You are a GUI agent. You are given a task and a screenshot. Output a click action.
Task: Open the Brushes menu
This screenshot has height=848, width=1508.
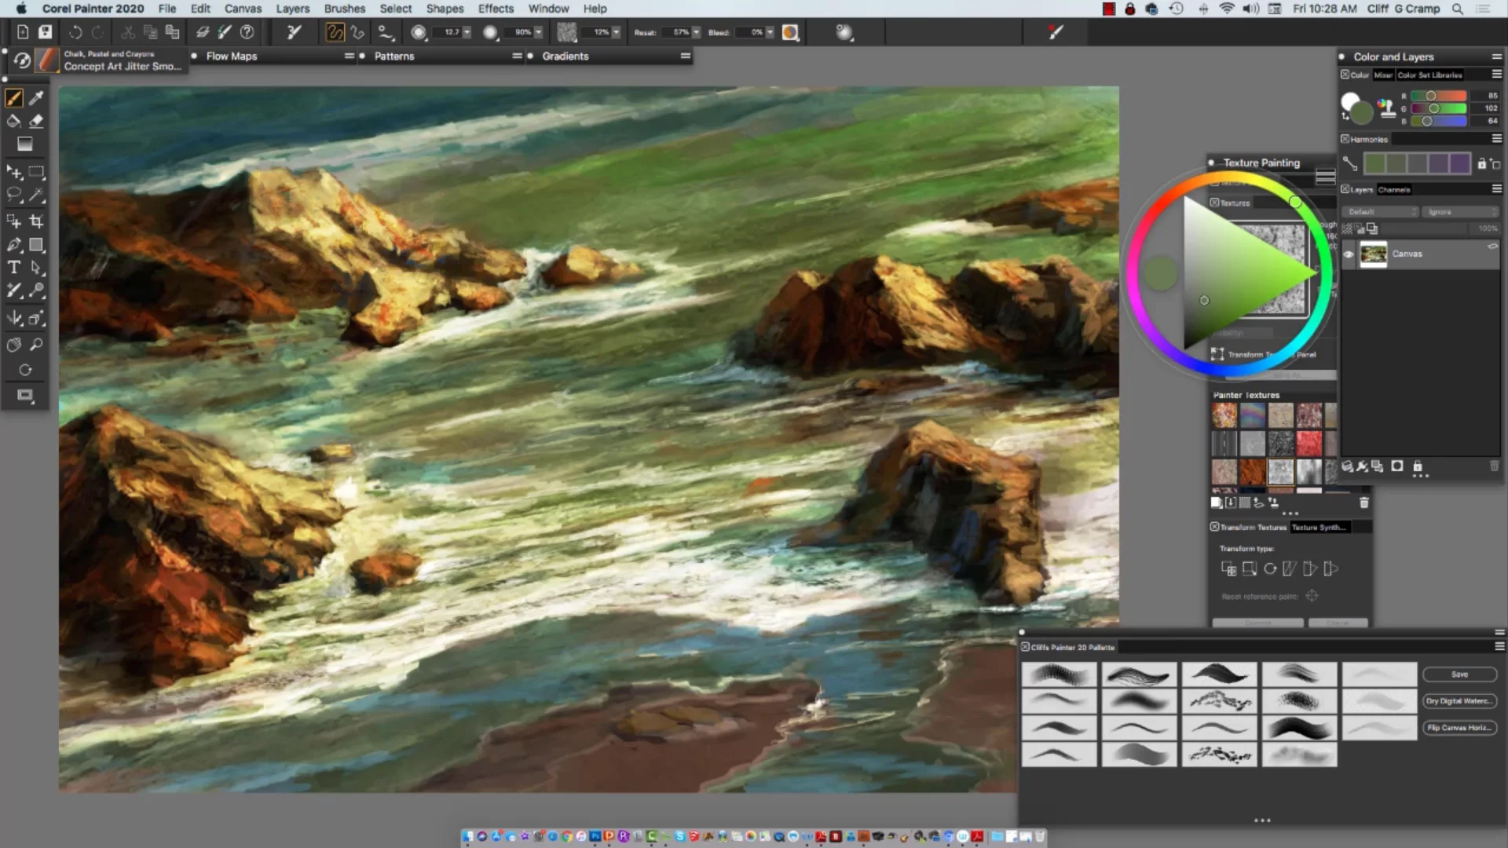[x=344, y=9]
